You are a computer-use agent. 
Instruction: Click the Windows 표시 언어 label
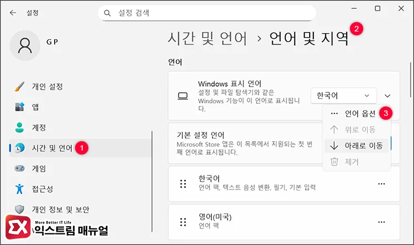point(230,84)
